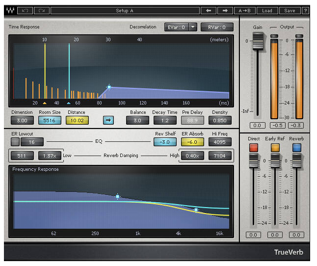Click the Save button

click(290, 10)
